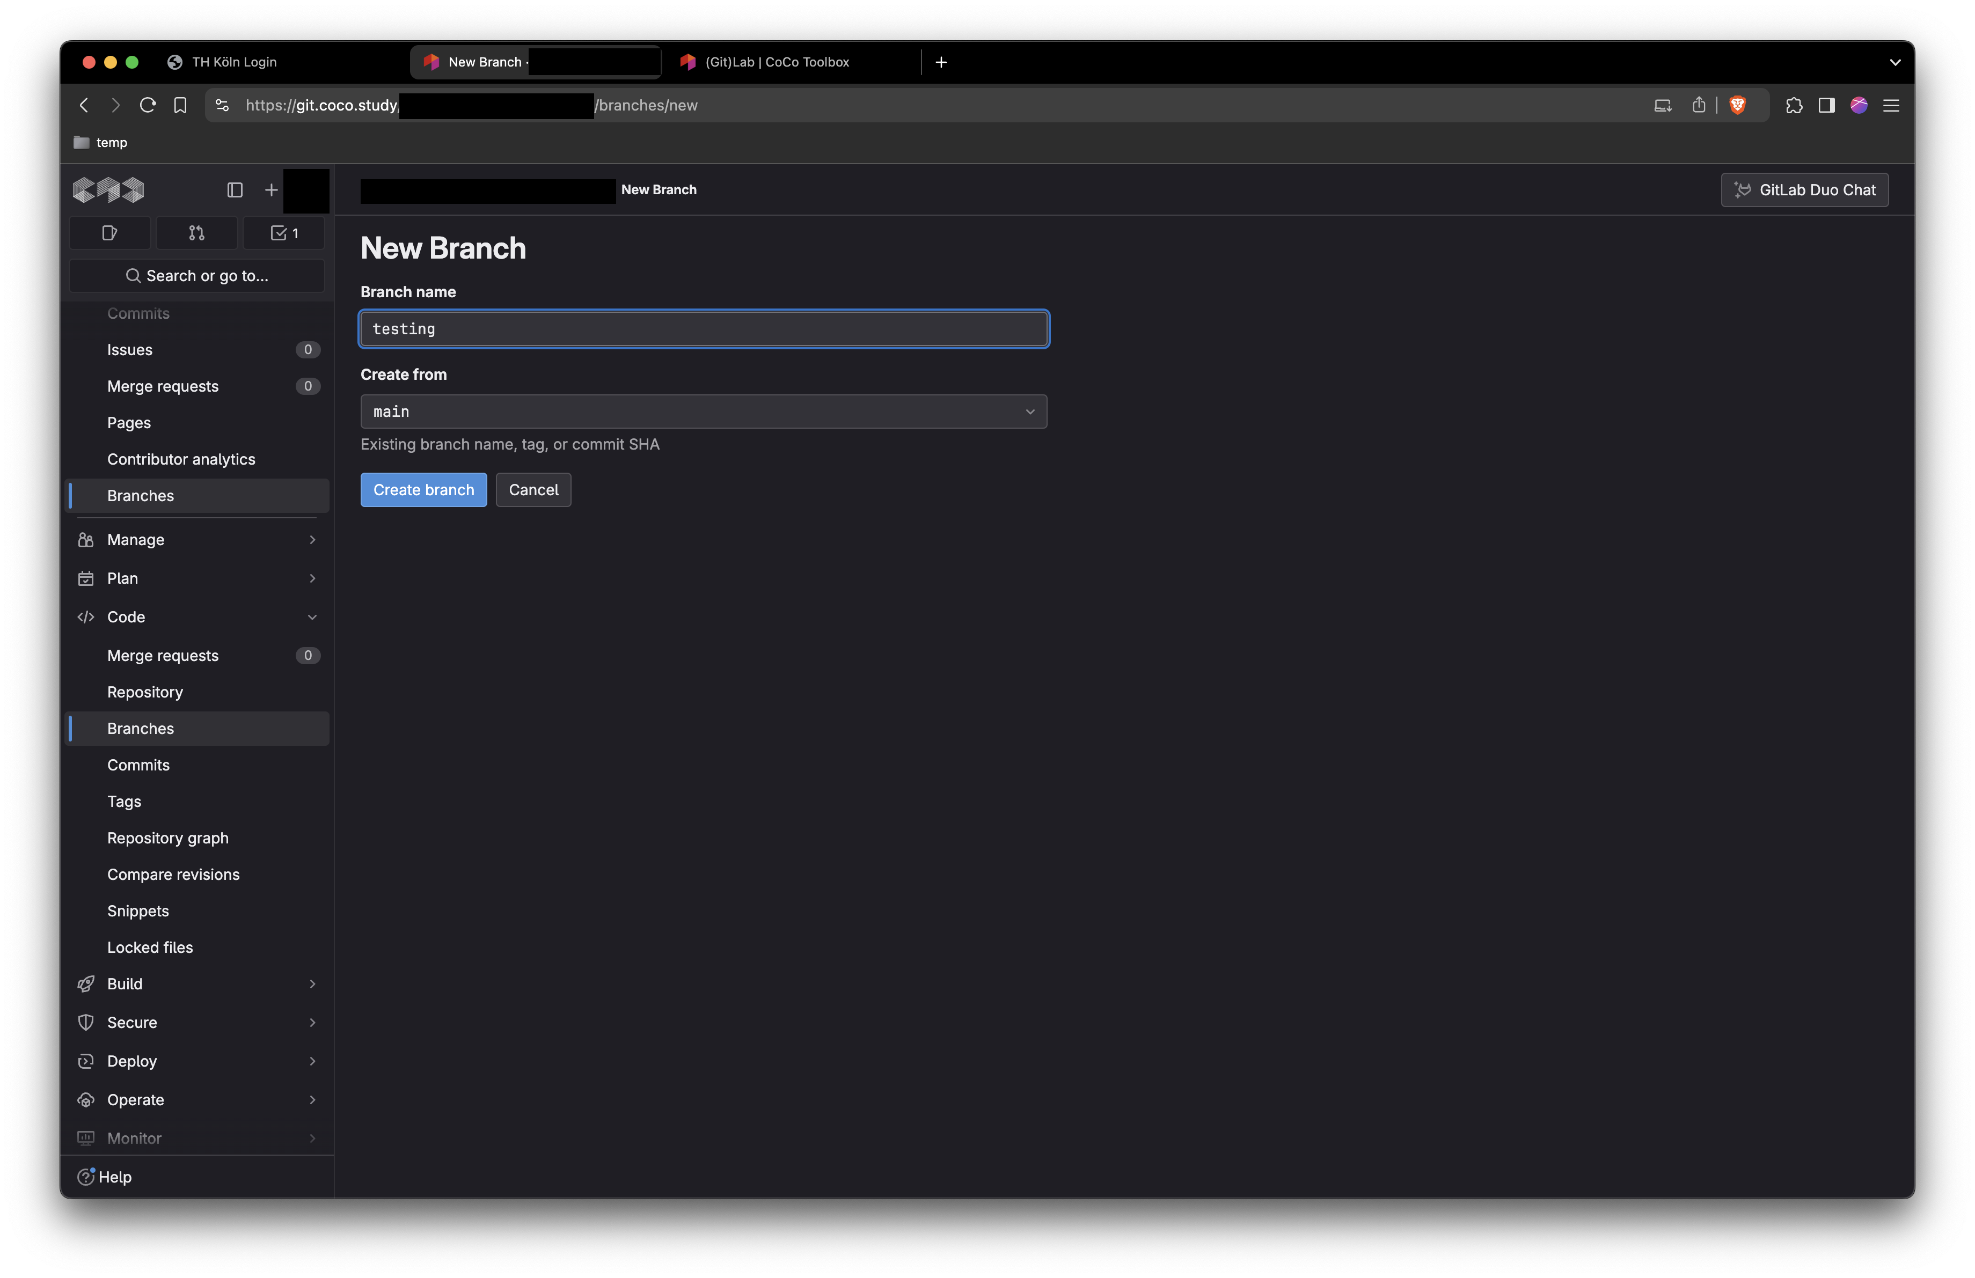Open the browser extensions puzzle icon
1975x1278 pixels.
(1793, 105)
